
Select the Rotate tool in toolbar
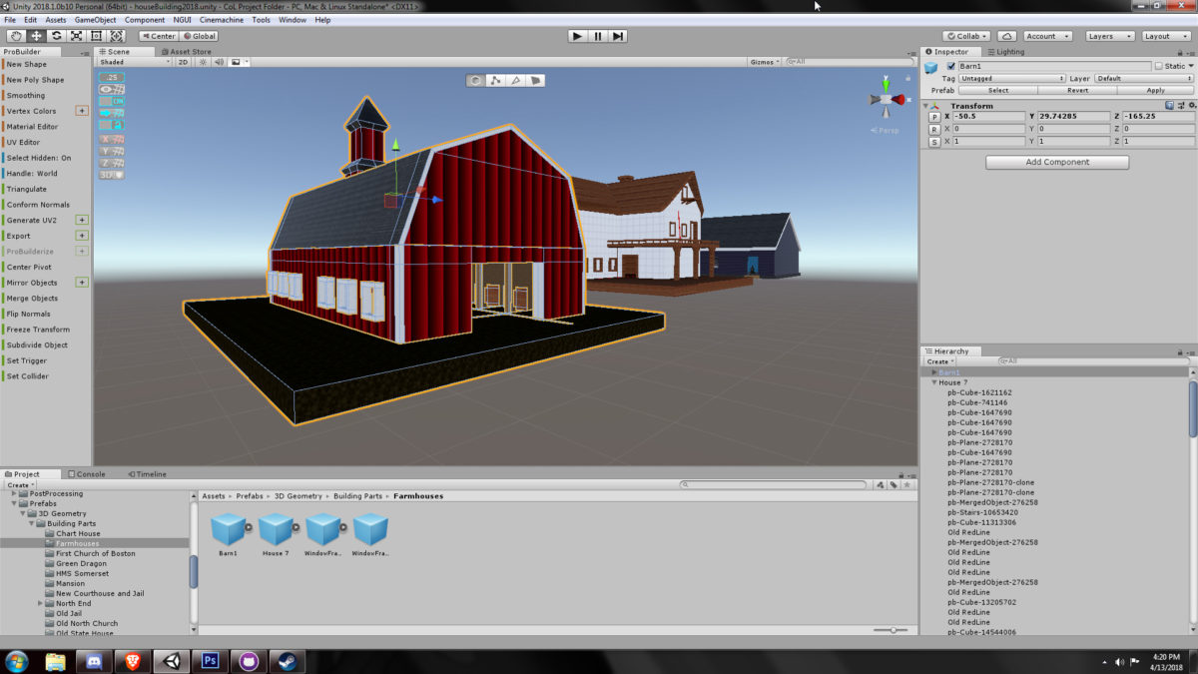point(56,36)
